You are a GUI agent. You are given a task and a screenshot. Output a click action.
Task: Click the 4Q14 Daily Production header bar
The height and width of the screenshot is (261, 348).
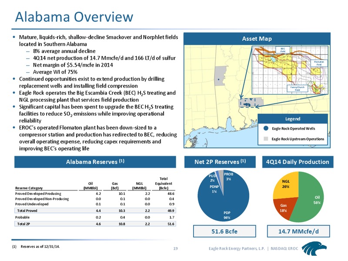[298, 162]
